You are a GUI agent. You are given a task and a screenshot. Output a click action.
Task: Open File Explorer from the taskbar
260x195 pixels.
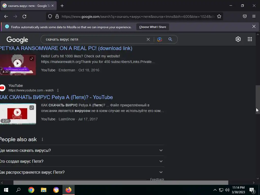pyautogui.click(x=44, y=190)
